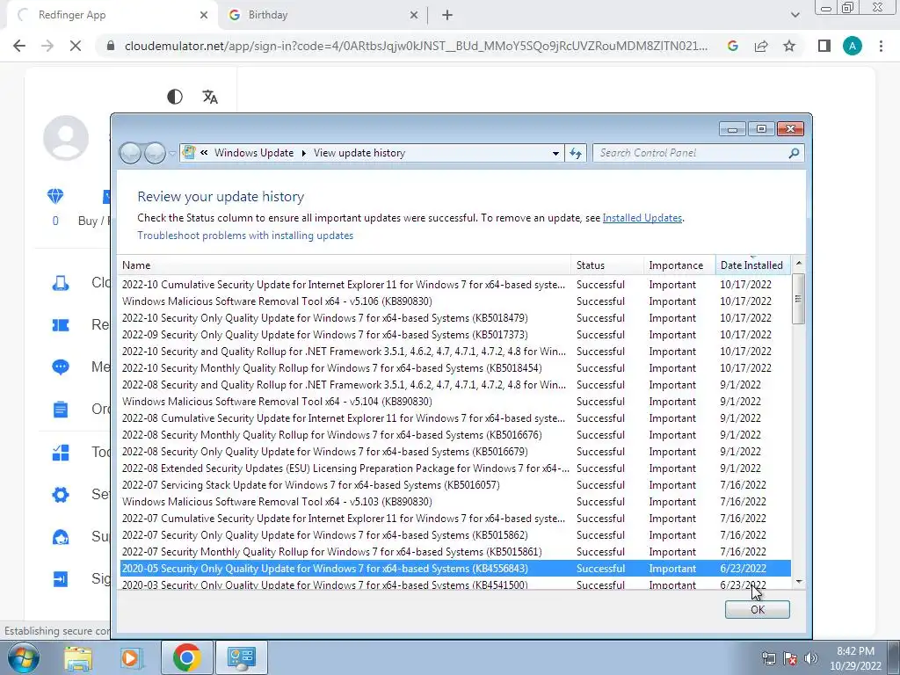
Task: Select the 2022-08 ESU Licensing Preparation row
Action: tap(455, 468)
